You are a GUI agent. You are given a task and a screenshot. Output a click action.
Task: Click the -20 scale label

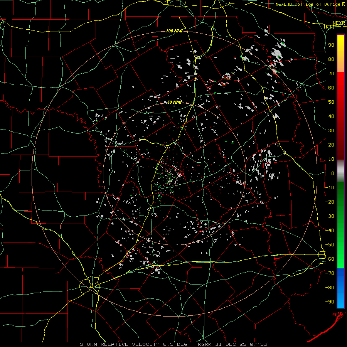(330, 202)
